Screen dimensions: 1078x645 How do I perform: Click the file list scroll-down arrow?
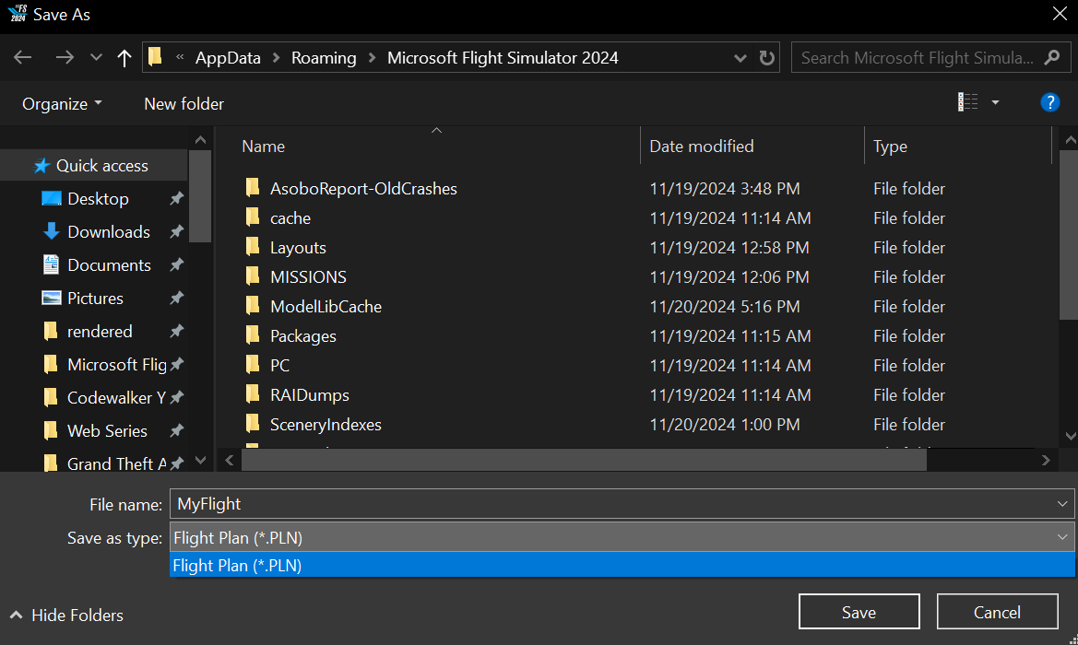(x=1070, y=436)
